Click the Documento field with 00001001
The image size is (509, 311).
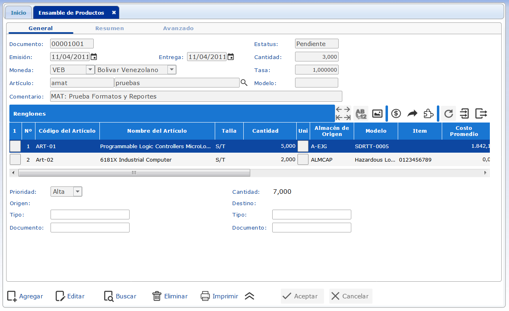[x=72, y=44]
